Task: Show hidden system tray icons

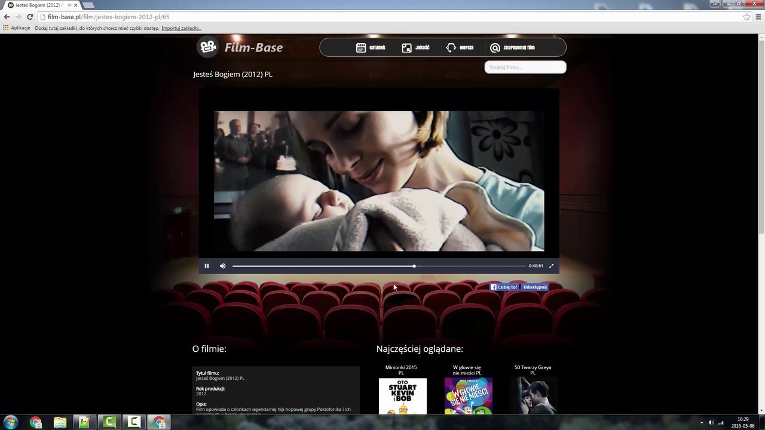Action: coord(702,423)
